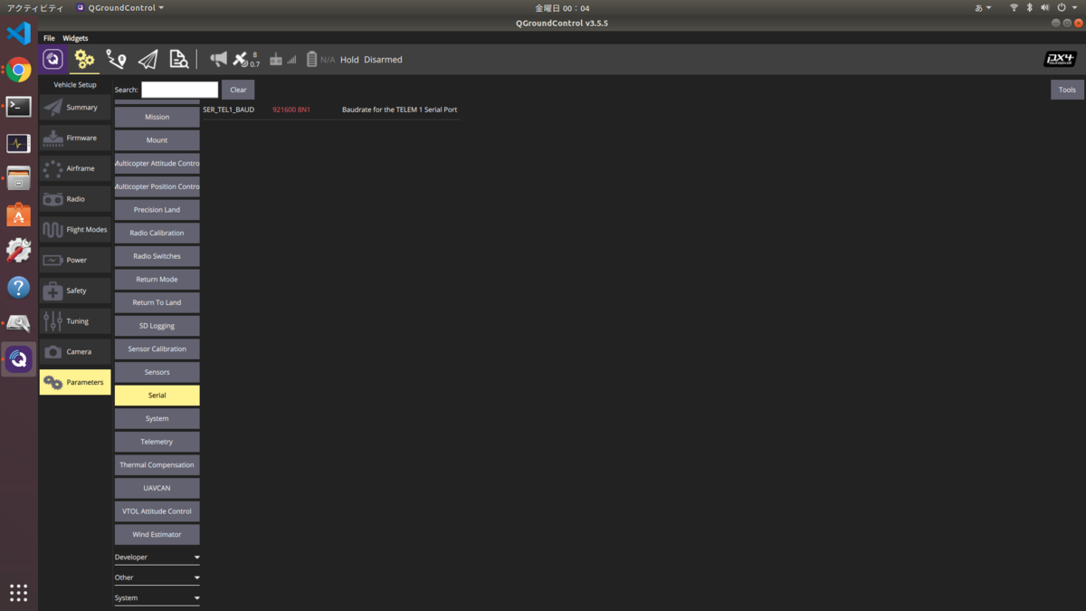
Task: Click the PX4 brand logo
Action: (1060, 60)
